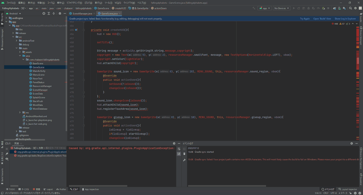Open the app run configuration dropdown
The height and width of the screenshot is (195, 363).
(265, 8)
